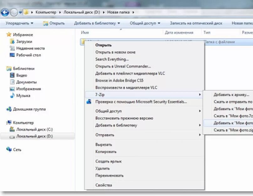Open Добавить в библиотеку toolbar dropdown
The image size is (253, 196).
point(97,23)
